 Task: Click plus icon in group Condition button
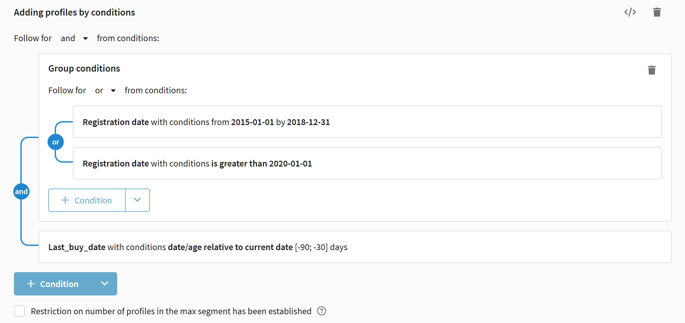tap(65, 200)
